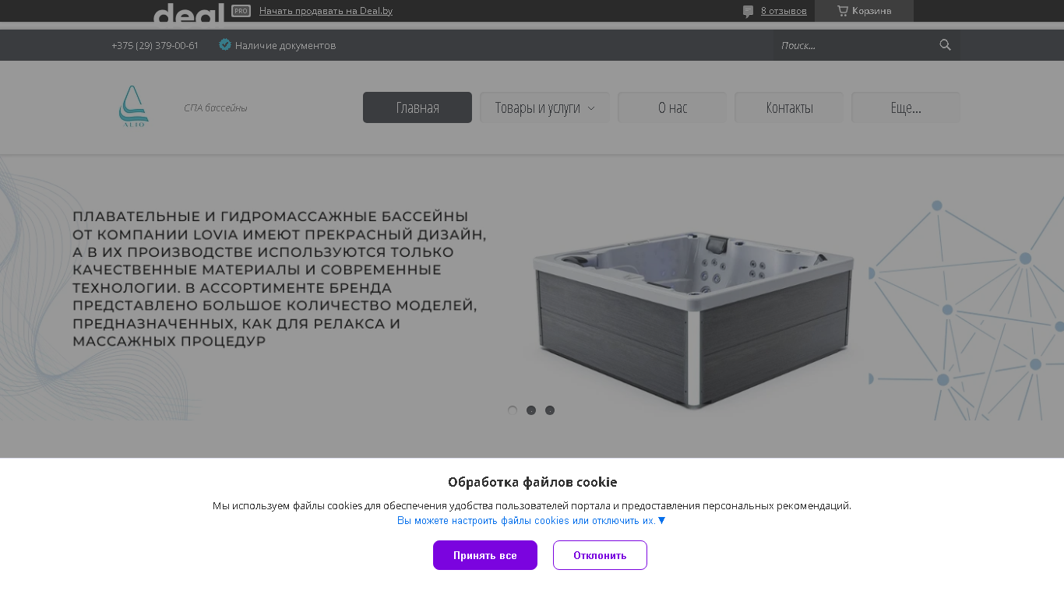Viewport: 1064px width, 598px height.
Task: Open the Еще... menu
Action: point(906,107)
